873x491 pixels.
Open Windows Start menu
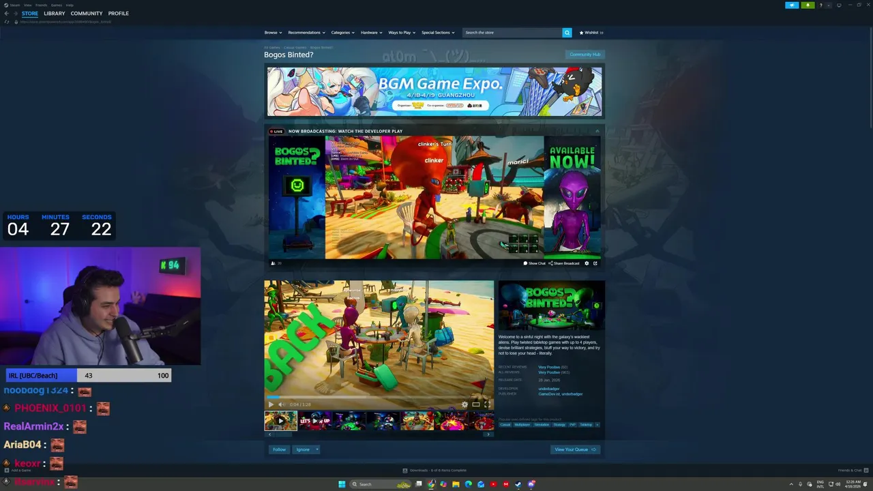coord(342,484)
